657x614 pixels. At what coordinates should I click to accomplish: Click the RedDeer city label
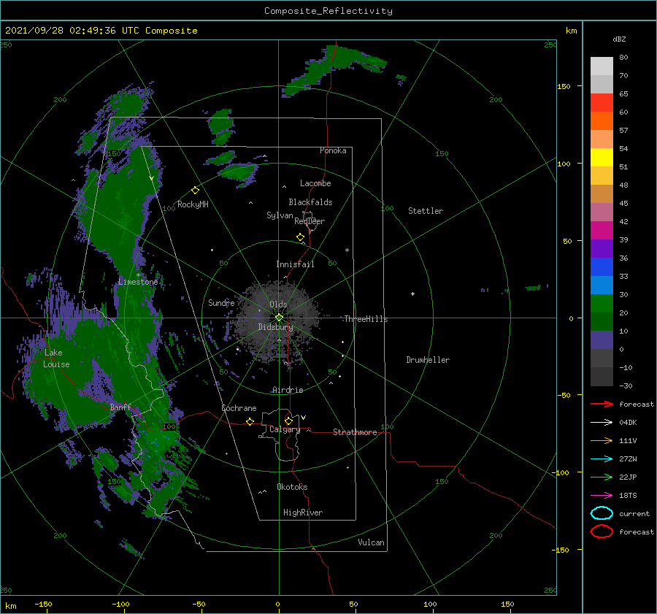tap(310, 221)
